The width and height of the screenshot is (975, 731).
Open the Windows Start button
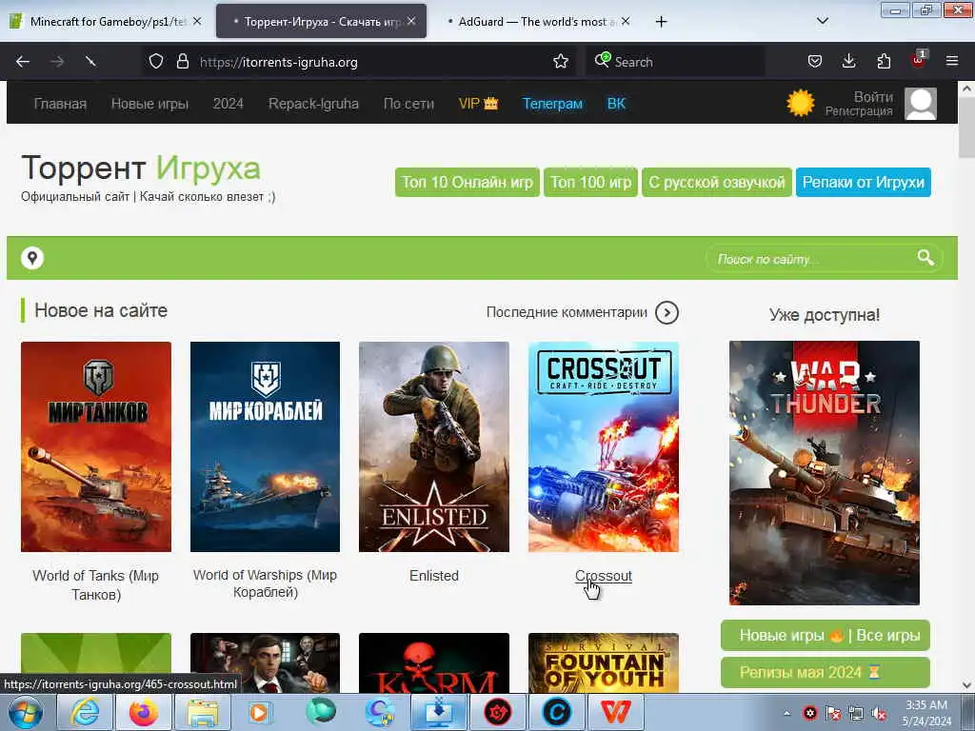[x=25, y=712]
